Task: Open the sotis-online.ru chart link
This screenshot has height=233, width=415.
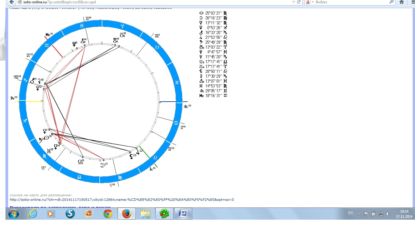Action: tap(122, 200)
